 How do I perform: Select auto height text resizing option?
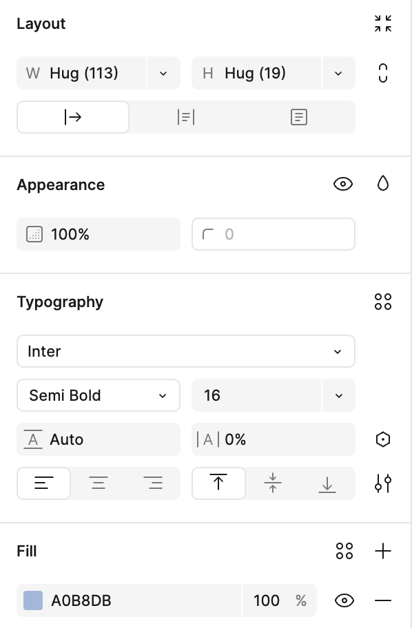tap(186, 117)
